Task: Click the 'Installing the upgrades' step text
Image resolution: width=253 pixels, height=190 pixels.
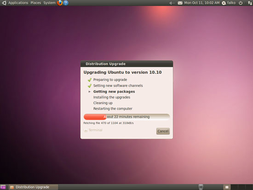Action: (x=112, y=97)
